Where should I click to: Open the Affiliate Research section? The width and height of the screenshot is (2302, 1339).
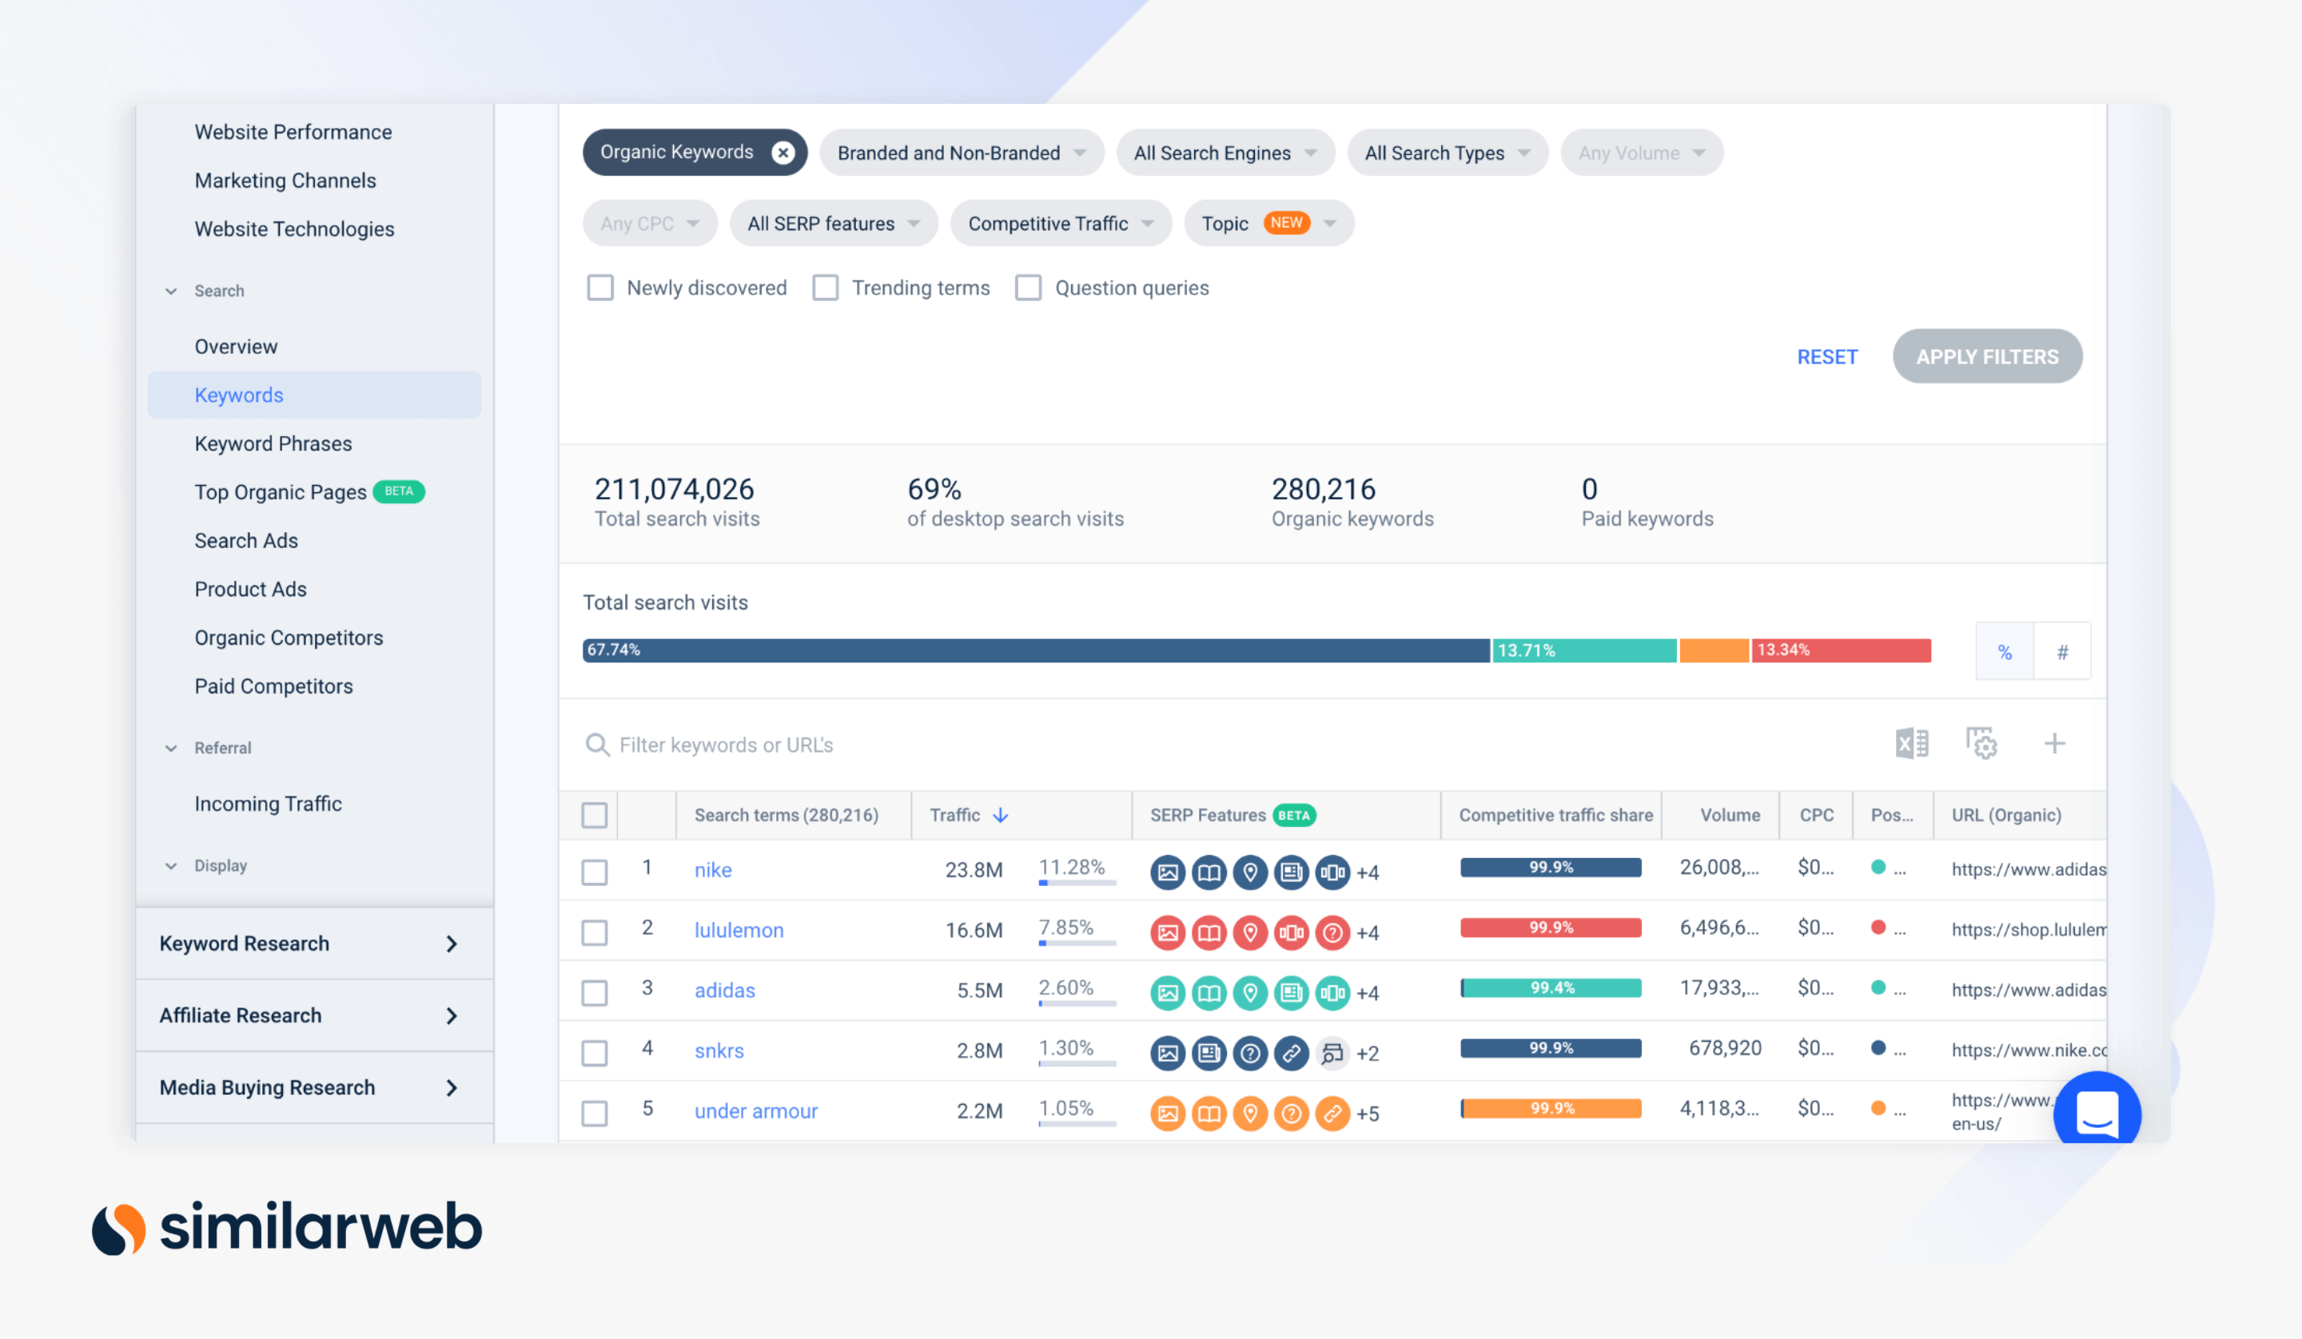point(313,1015)
